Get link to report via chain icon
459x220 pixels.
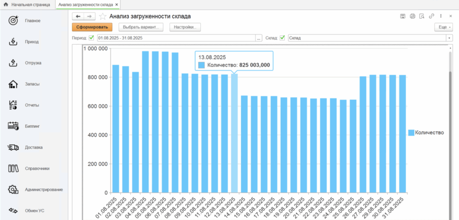pyautogui.click(x=431, y=16)
